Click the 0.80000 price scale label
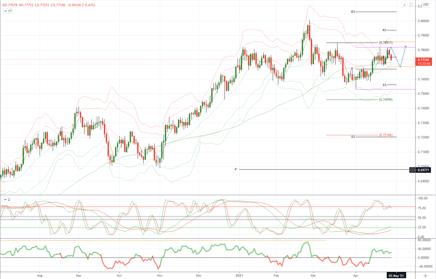This screenshot has height=279, width=436. pyautogui.click(x=423, y=21)
